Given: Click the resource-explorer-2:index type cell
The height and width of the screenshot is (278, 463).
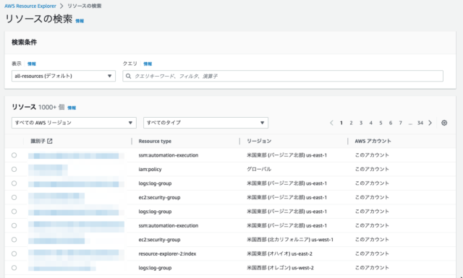Looking at the screenshot, I should click(167, 253).
